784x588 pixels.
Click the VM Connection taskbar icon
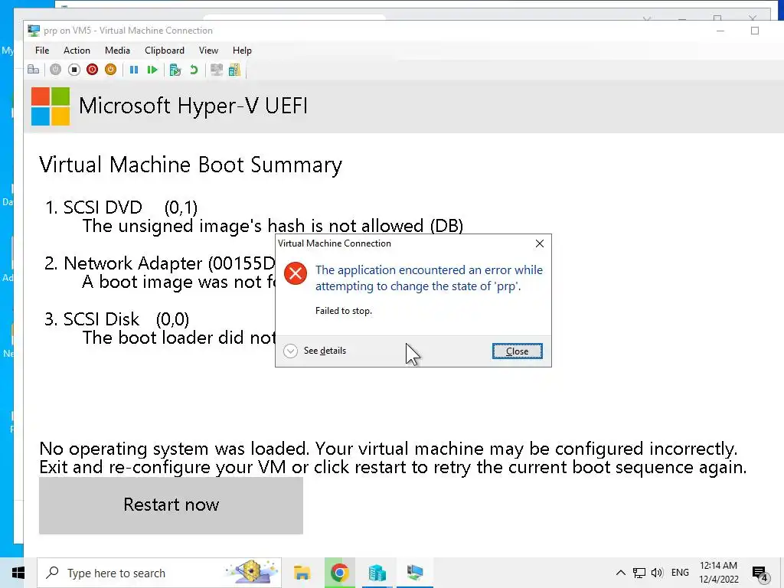pos(415,573)
